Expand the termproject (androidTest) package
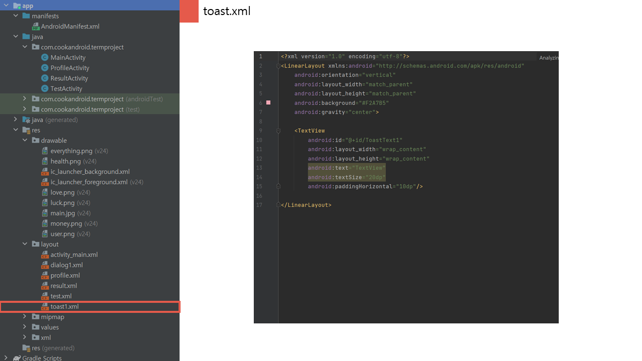 click(25, 99)
